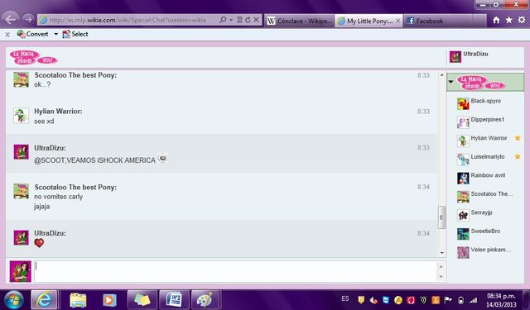Open Favorites star icon in browser toolbar
This screenshot has height=310, width=530.
pyautogui.click(x=508, y=20)
